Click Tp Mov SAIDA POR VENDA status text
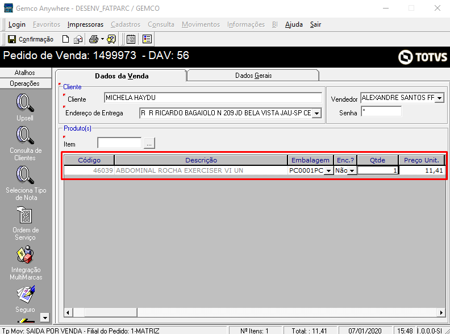 tap(81, 331)
